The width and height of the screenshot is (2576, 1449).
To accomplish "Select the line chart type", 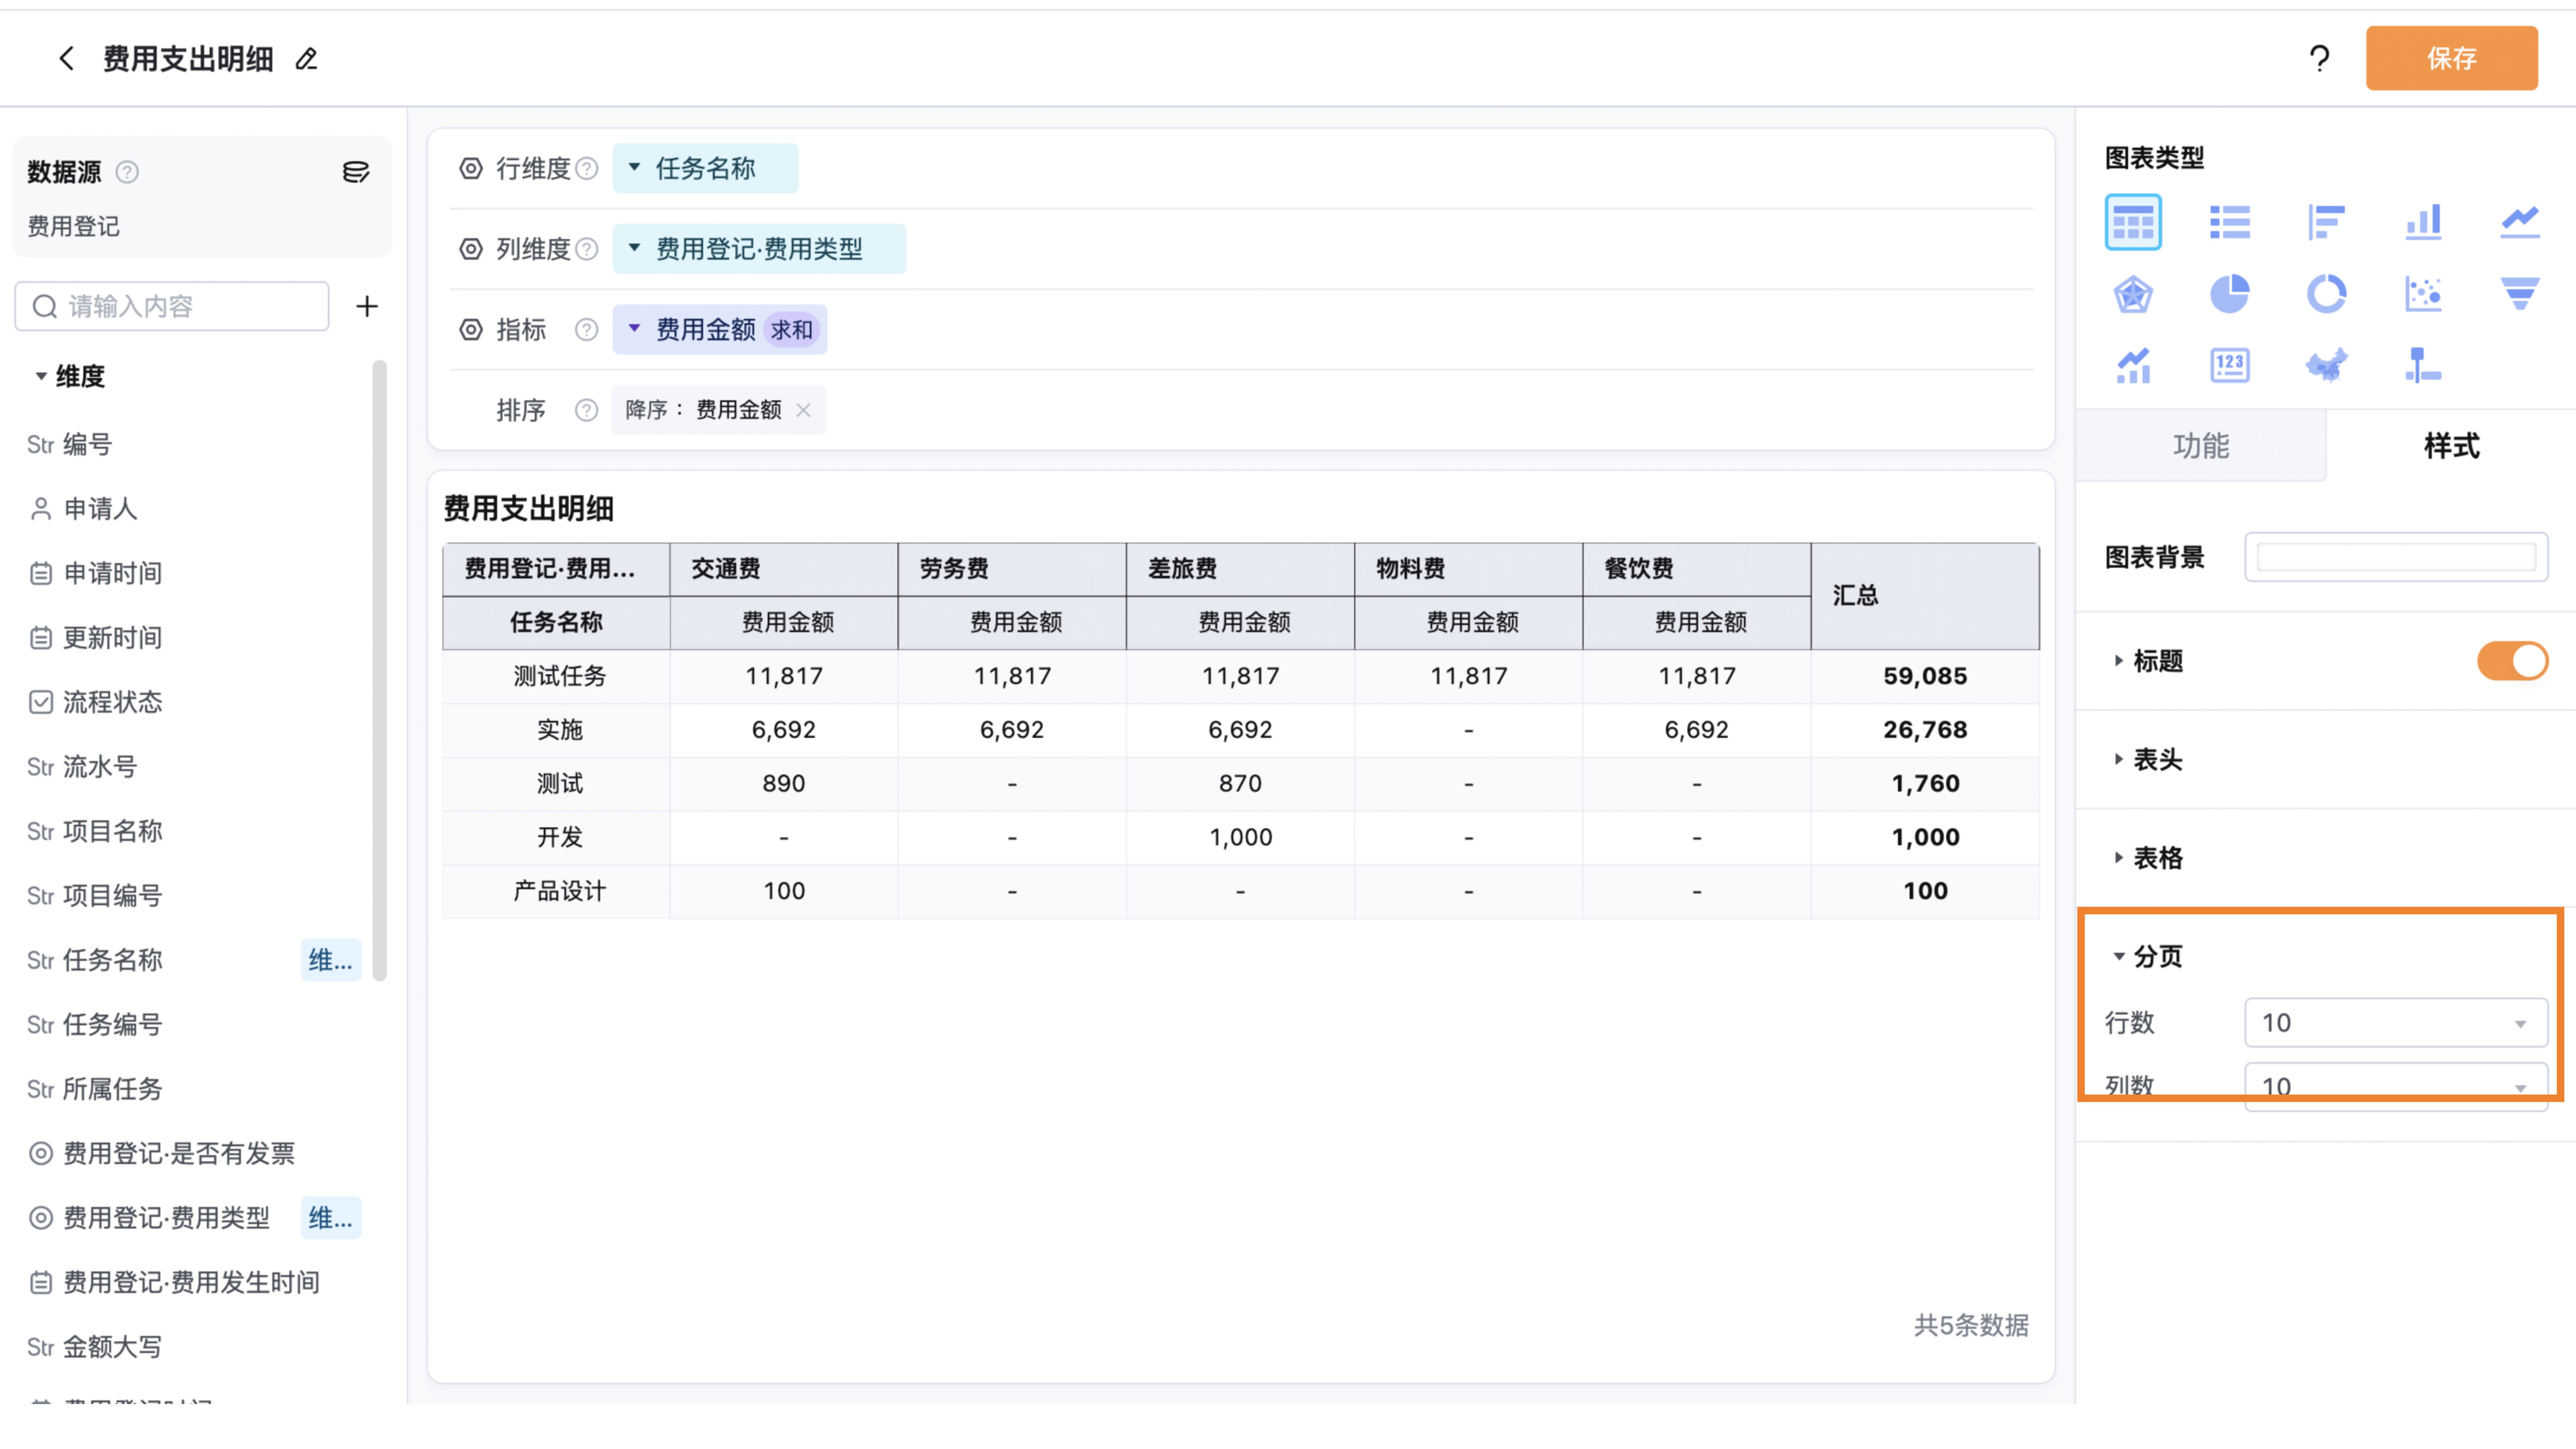I will [x=2520, y=222].
